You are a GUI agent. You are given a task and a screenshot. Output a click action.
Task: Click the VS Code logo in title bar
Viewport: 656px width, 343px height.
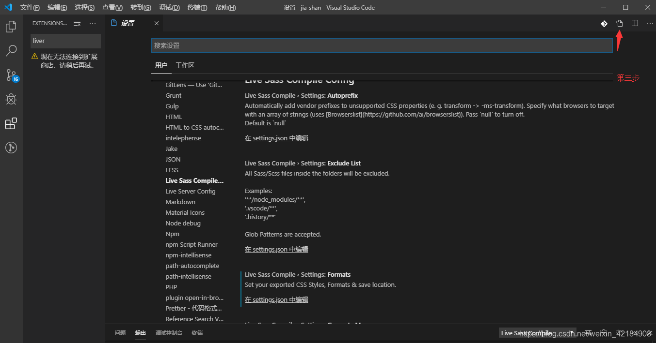(x=8, y=7)
